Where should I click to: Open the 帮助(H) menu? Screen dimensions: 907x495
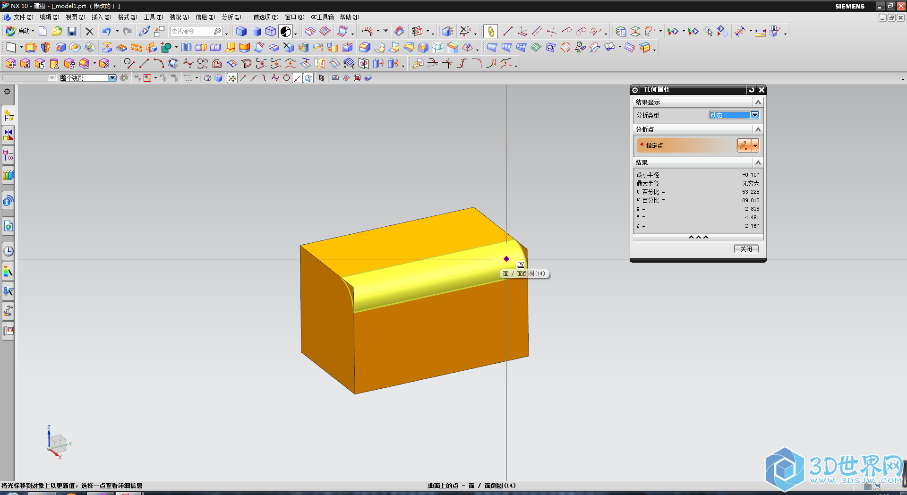349,17
